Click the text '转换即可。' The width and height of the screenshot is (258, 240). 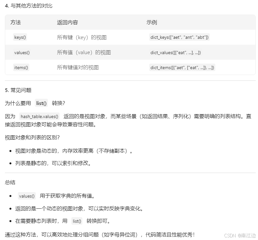(x=98, y=221)
